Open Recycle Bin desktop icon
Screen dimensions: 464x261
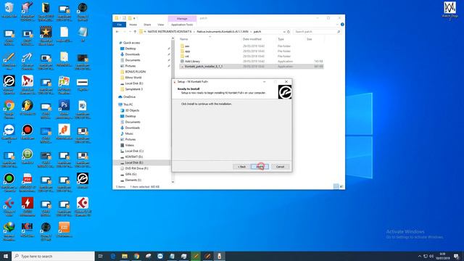tap(9, 10)
